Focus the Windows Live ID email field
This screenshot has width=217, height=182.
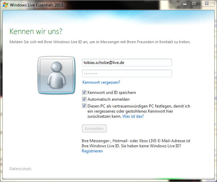point(127,63)
